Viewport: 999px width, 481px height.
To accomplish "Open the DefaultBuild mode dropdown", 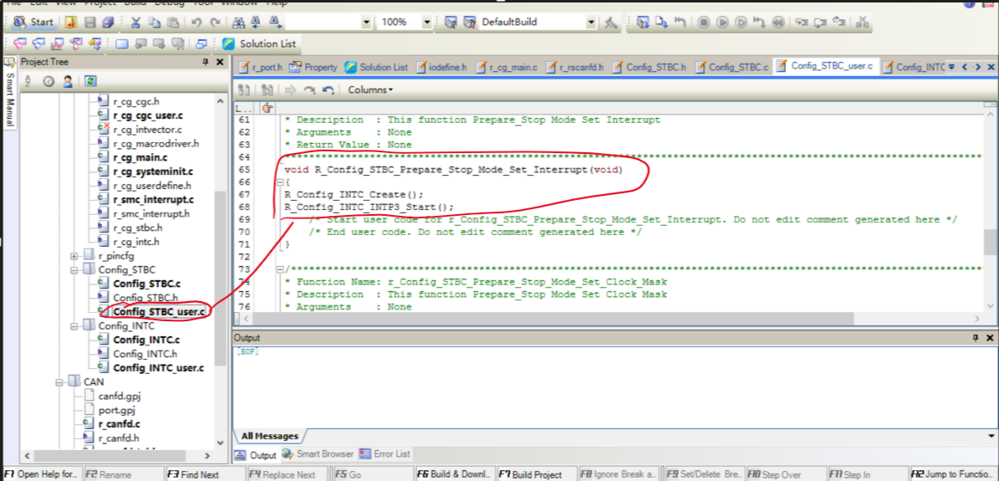I will (x=591, y=23).
